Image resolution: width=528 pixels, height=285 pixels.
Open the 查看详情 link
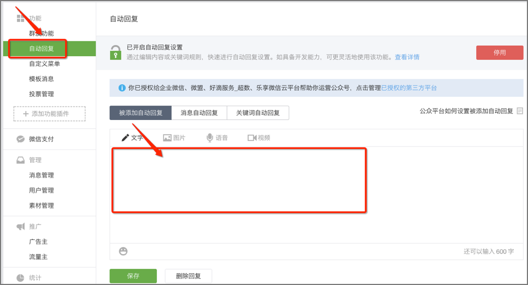coord(407,57)
